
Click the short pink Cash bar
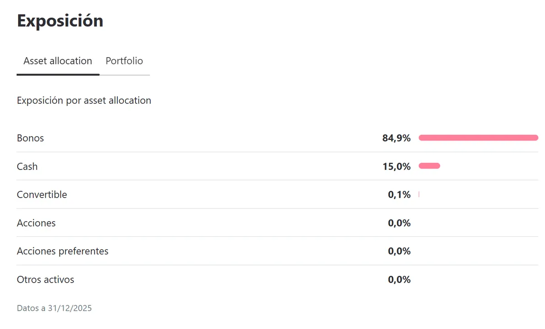tap(429, 166)
